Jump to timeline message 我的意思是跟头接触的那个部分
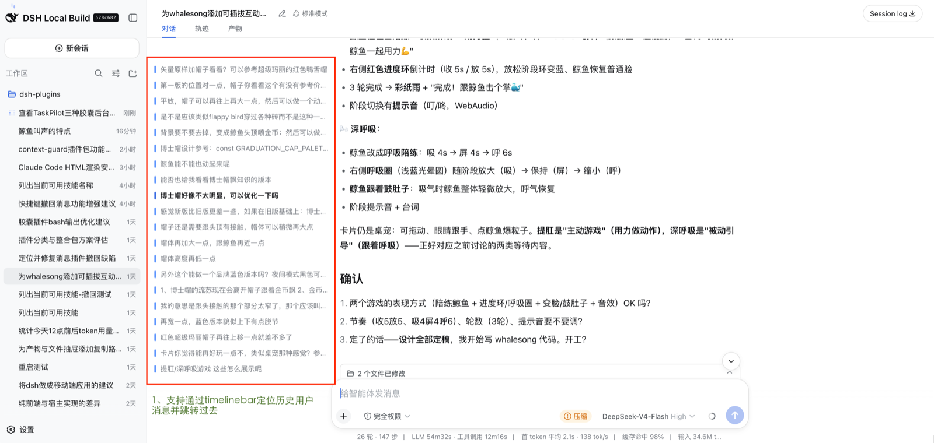This screenshot has height=443, width=934. tap(241, 305)
